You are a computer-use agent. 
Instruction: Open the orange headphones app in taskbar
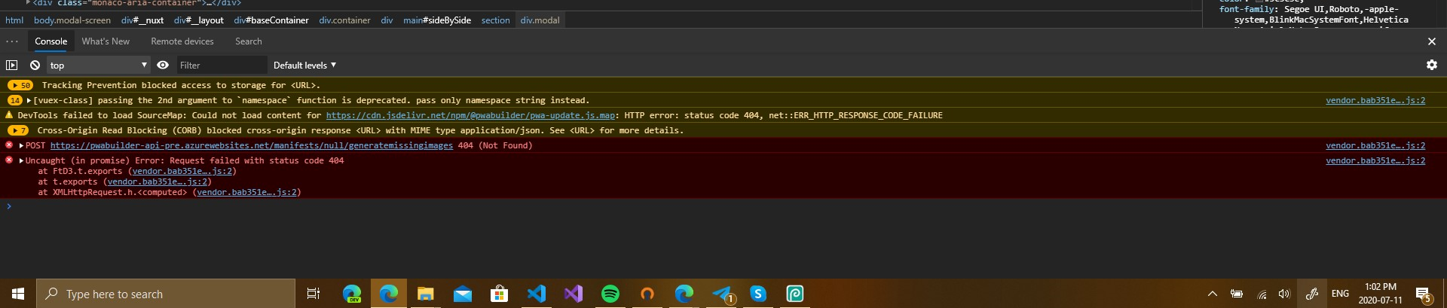[647, 294]
